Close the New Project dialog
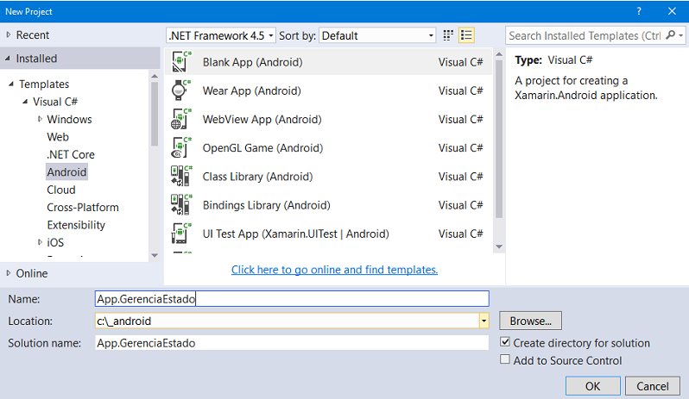The image size is (689, 399). pyautogui.click(x=672, y=11)
